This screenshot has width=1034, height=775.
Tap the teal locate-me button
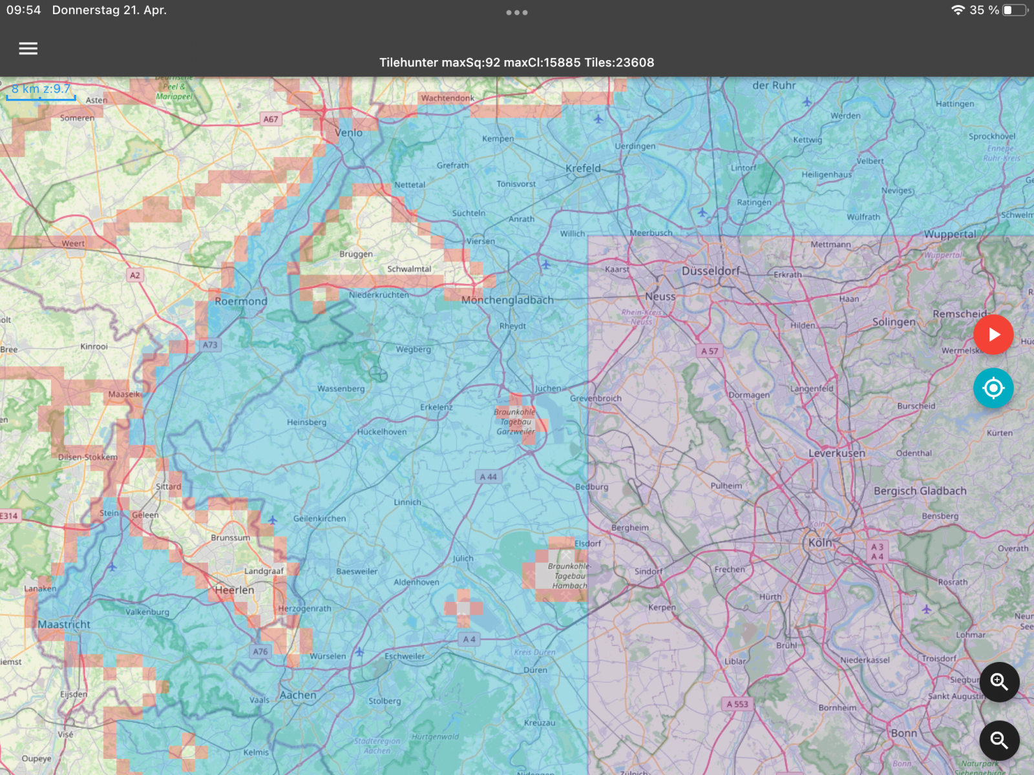click(x=993, y=388)
